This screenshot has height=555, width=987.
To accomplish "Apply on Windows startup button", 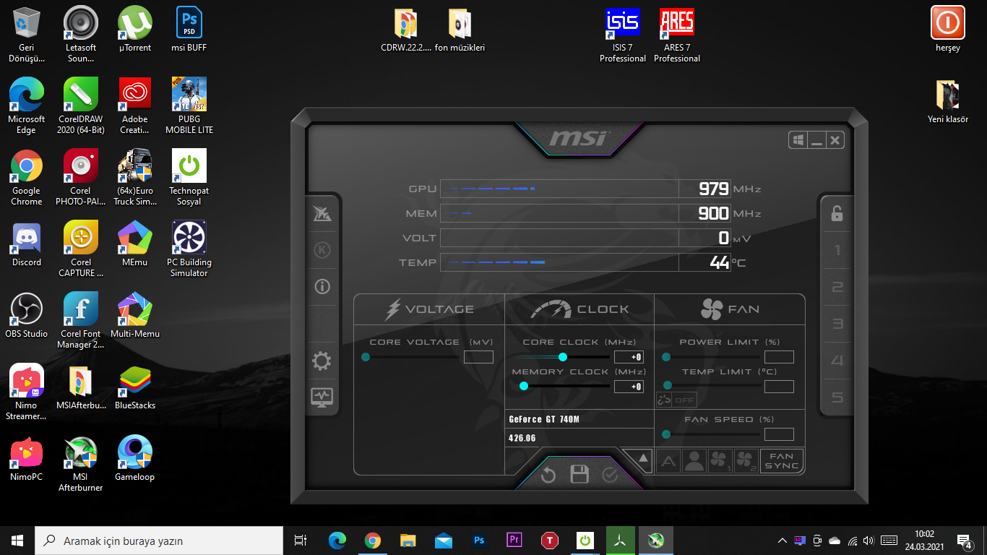I will coord(798,140).
